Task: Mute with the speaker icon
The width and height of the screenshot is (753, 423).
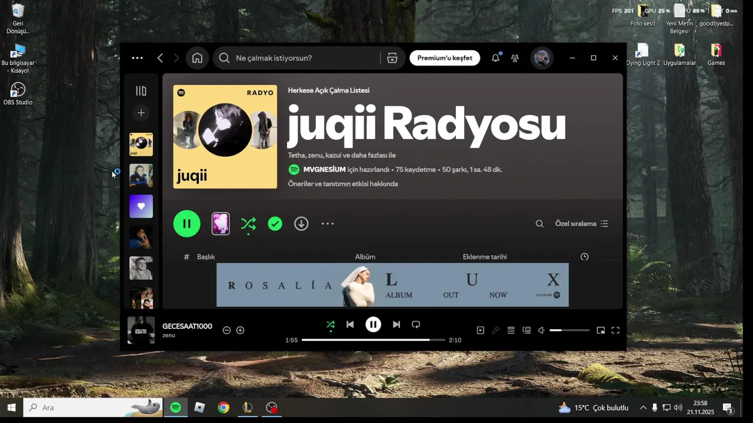Action: pos(541,330)
